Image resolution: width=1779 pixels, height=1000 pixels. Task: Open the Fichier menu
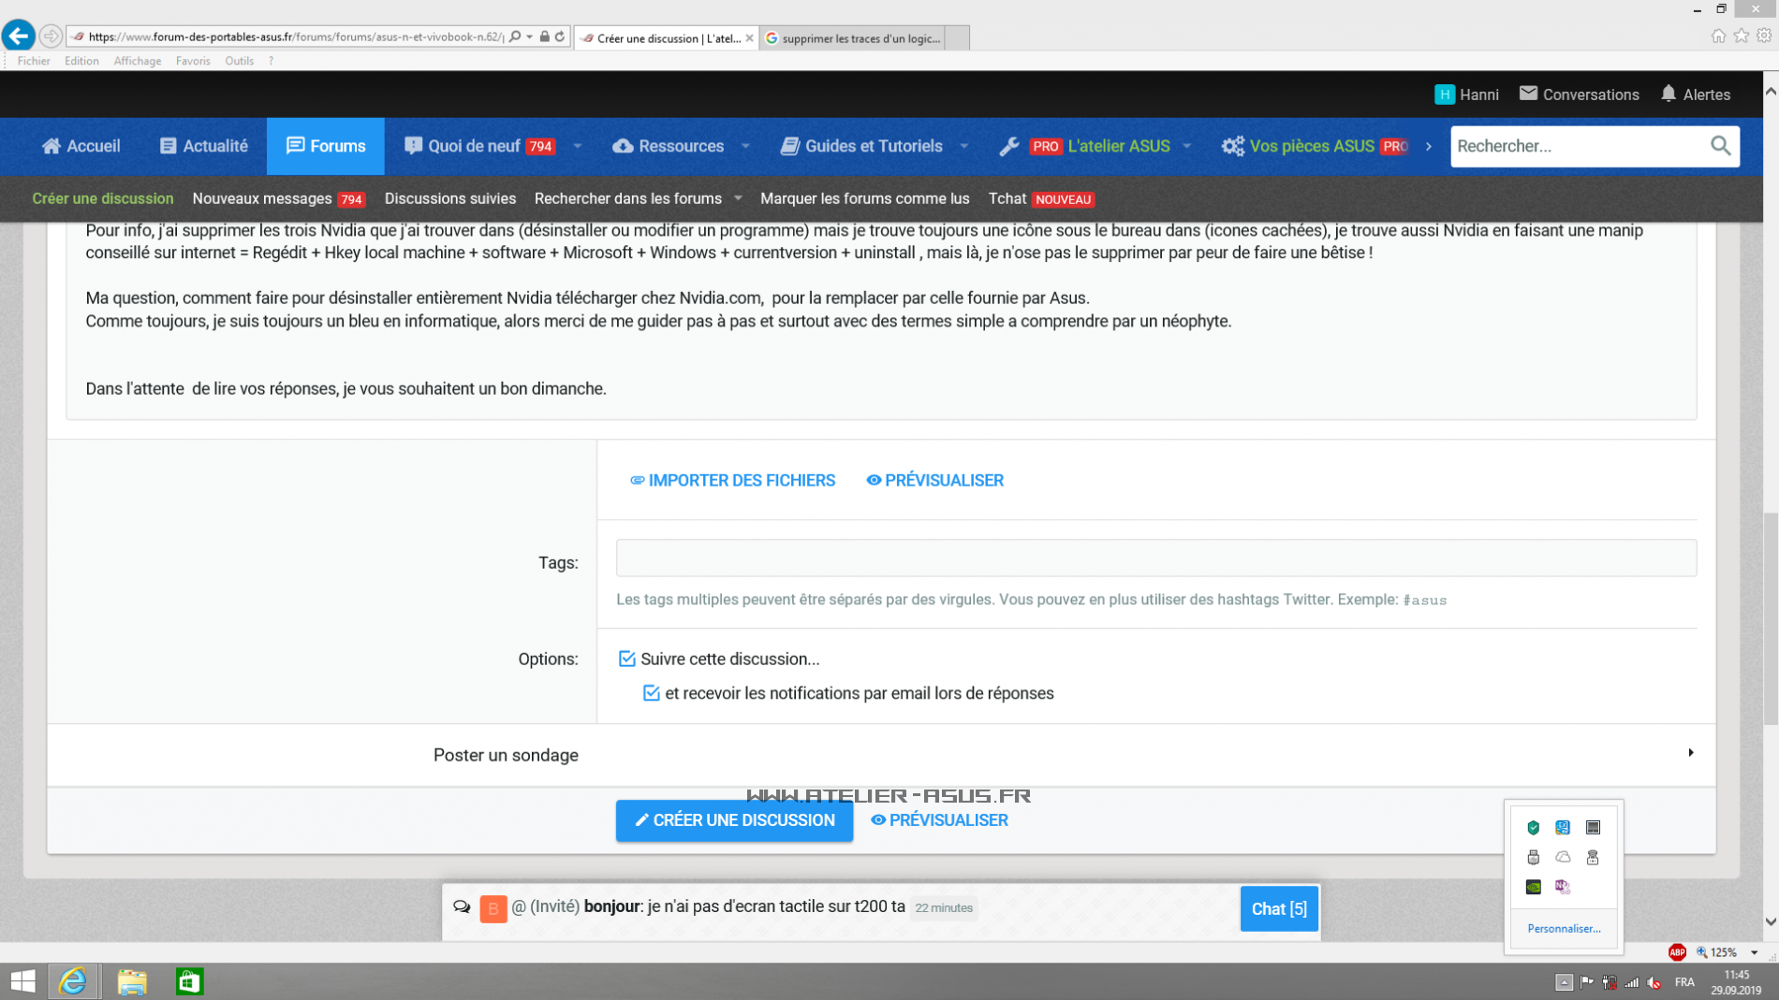tap(34, 61)
